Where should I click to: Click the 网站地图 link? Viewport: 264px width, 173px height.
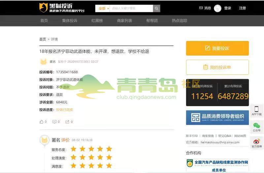tap(240, 136)
